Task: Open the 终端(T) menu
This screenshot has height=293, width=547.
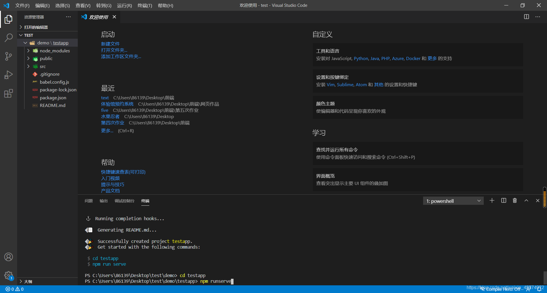Action: coord(145,5)
